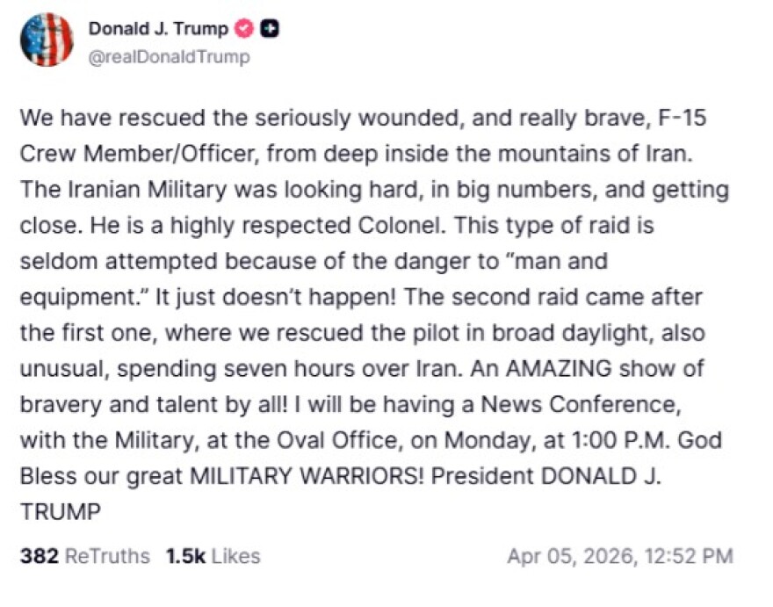The image size is (773, 607).
Task: View the 382 ReTruths list
Action: tap(84, 556)
